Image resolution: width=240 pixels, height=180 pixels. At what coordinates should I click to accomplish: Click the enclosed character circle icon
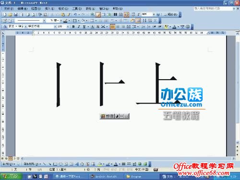click(x=188, y=27)
